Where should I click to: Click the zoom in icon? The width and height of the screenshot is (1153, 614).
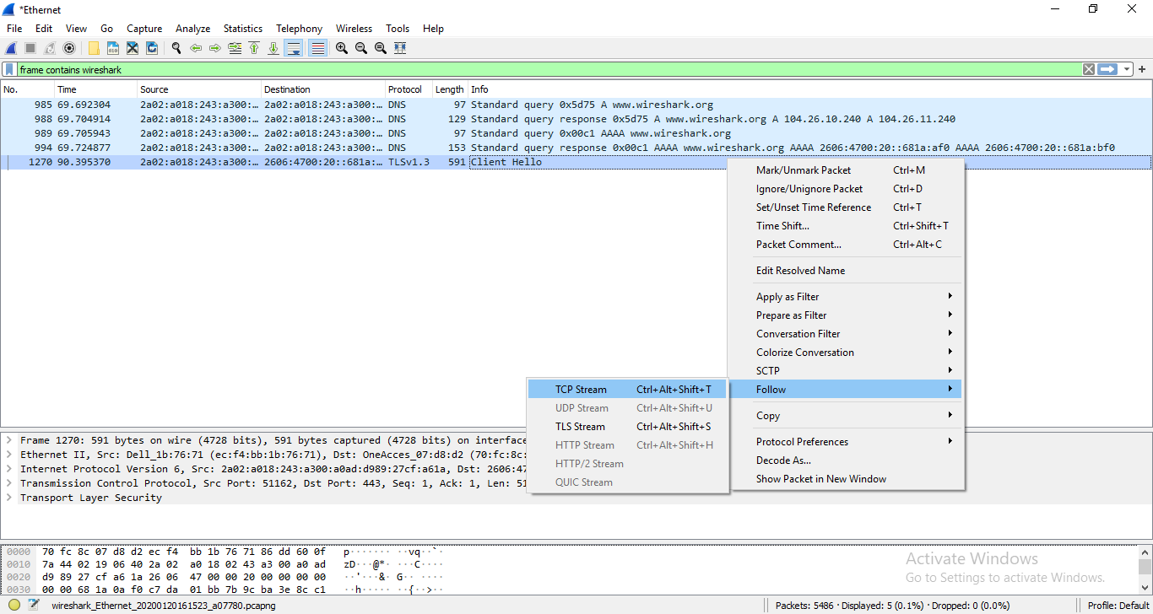click(342, 48)
